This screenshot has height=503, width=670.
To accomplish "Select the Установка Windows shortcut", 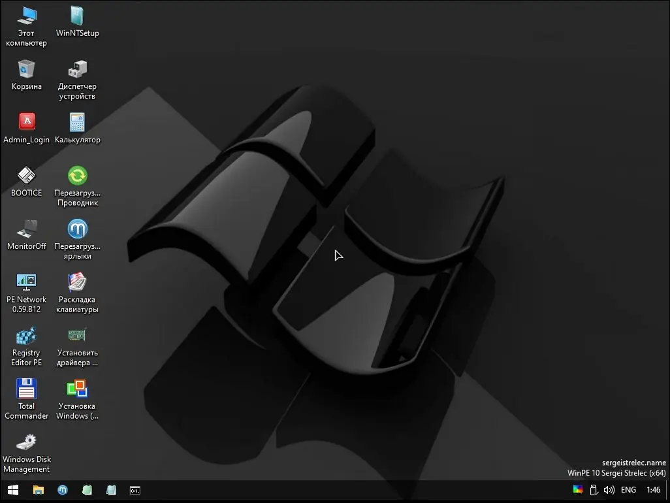I will click(x=77, y=400).
